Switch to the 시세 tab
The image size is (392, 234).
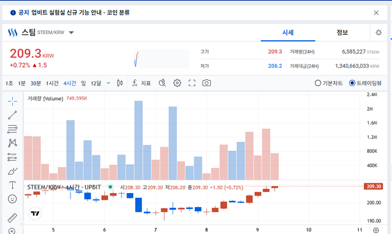tap(288, 32)
